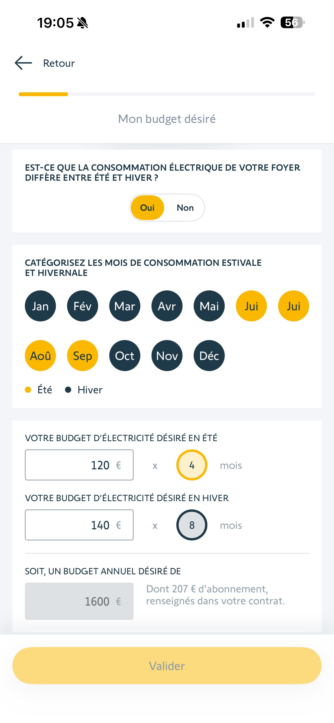Tap the winter 8 months counter circle
The height and width of the screenshot is (723, 334).
click(192, 525)
